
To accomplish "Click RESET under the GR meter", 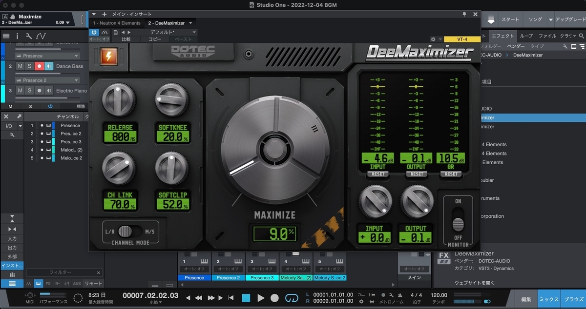I will tap(451, 174).
